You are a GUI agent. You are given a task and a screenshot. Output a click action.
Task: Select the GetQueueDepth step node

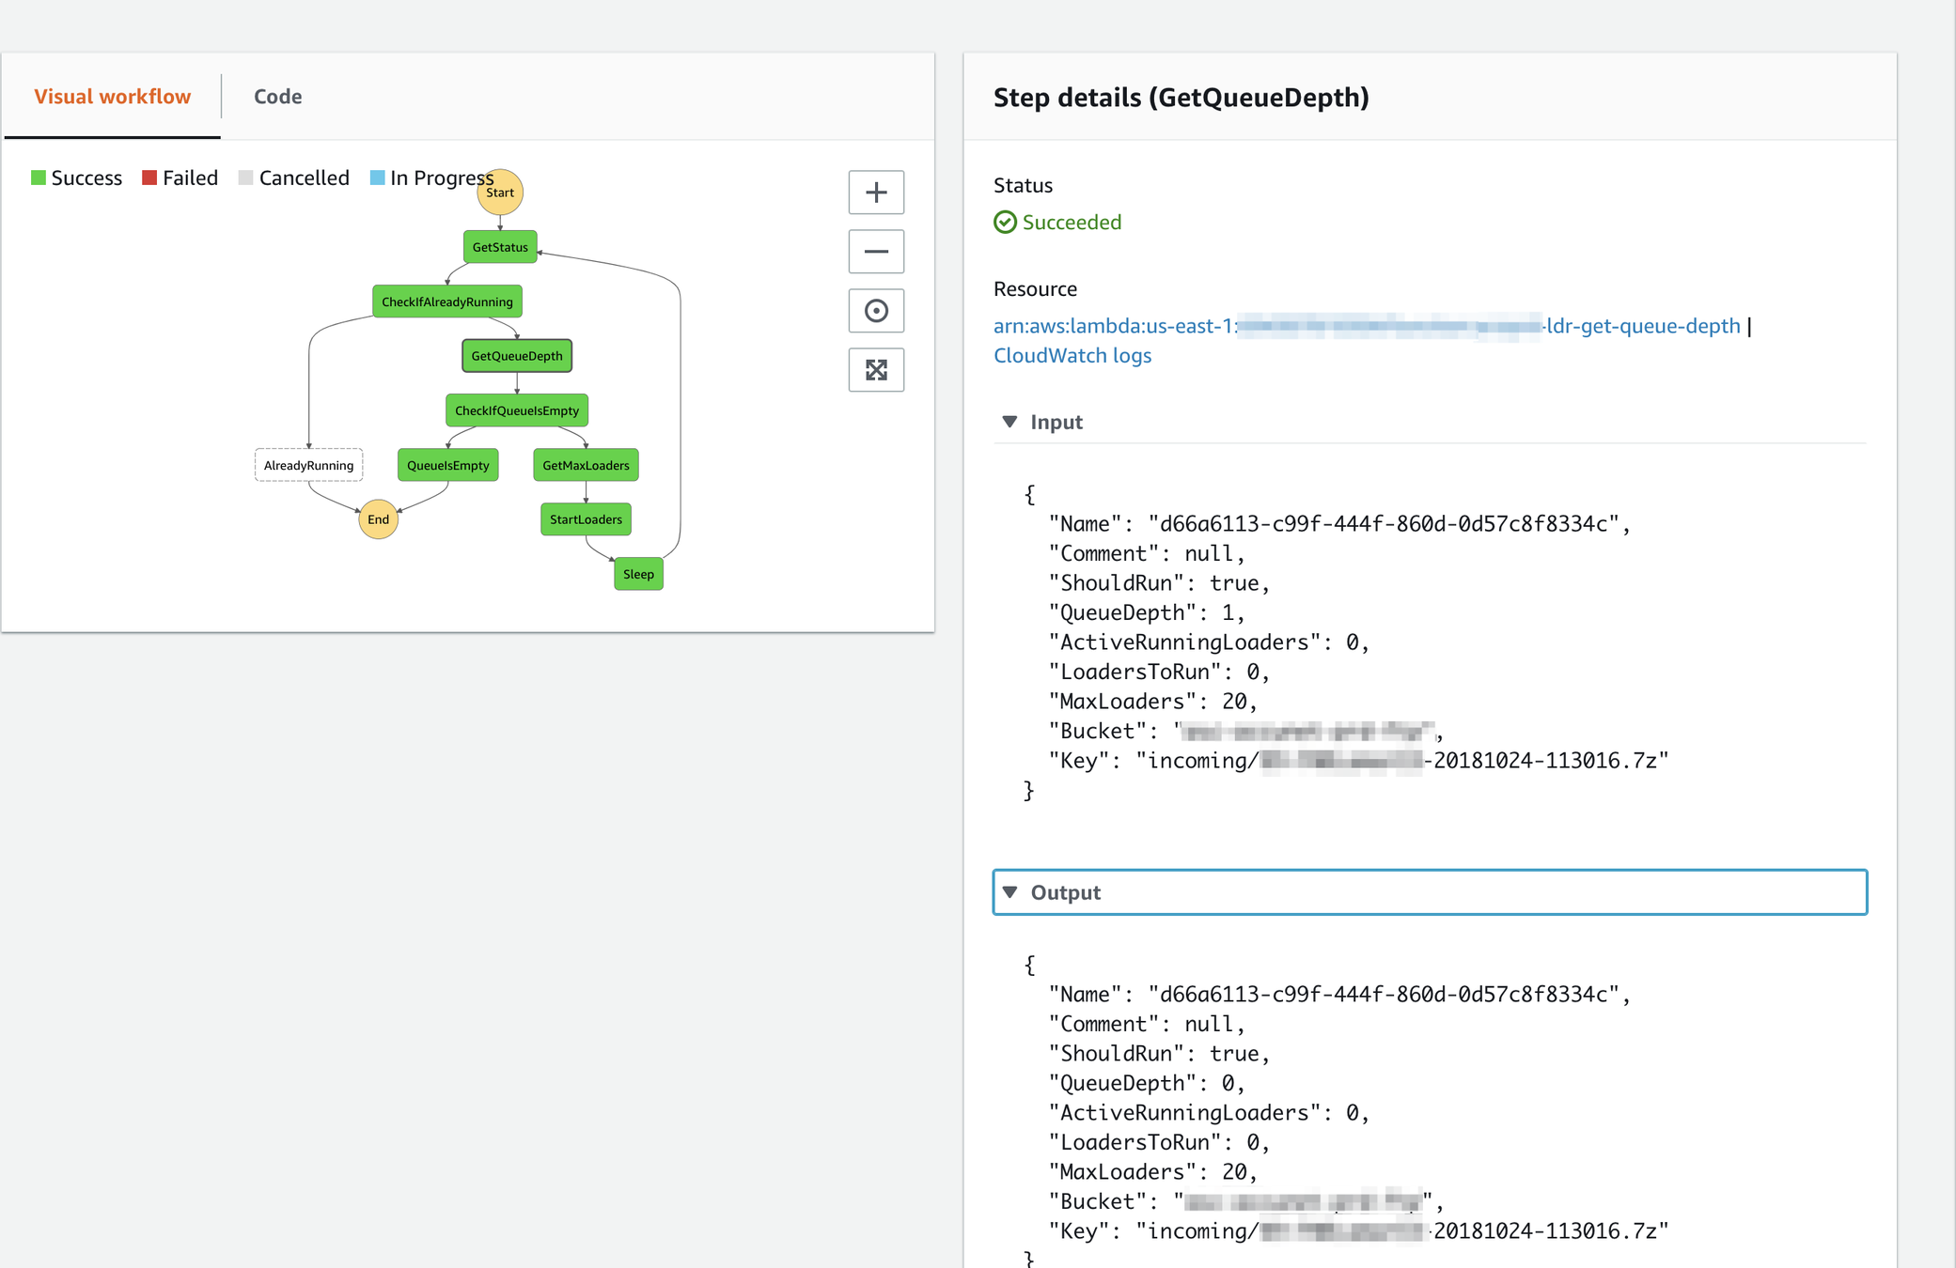[517, 356]
